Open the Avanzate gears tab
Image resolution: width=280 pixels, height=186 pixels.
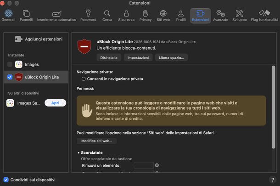click(x=220, y=16)
